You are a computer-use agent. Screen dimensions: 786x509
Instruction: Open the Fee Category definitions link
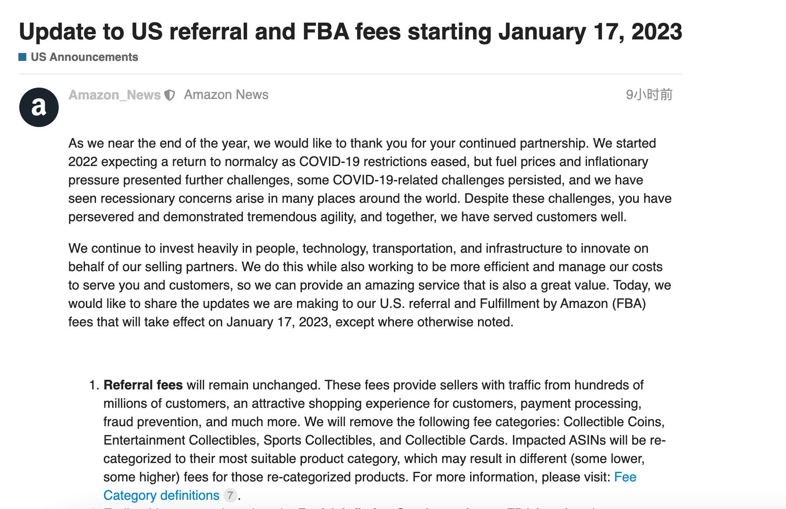click(161, 495)
